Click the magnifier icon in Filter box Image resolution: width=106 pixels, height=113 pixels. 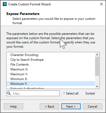9,93
